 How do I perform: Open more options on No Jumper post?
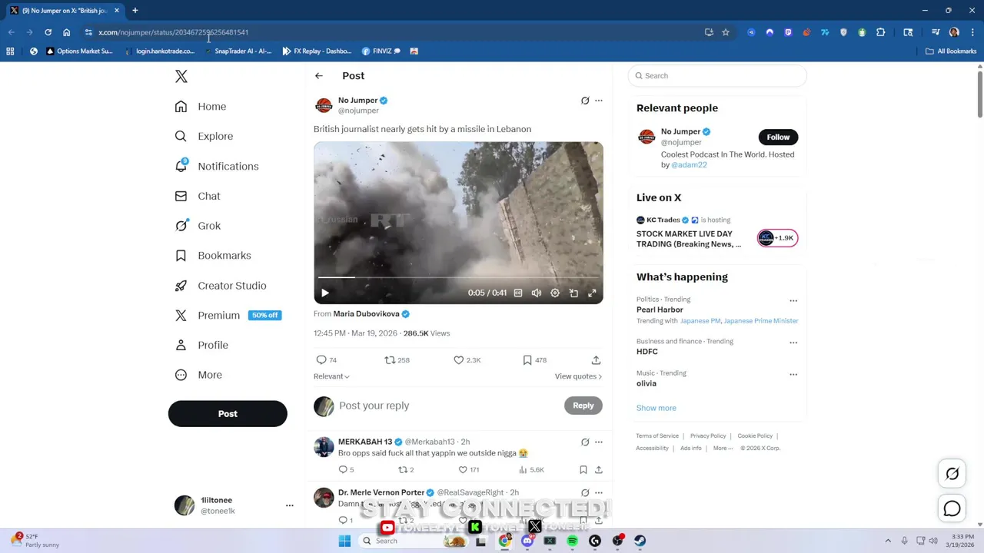(x=599, y=101)
